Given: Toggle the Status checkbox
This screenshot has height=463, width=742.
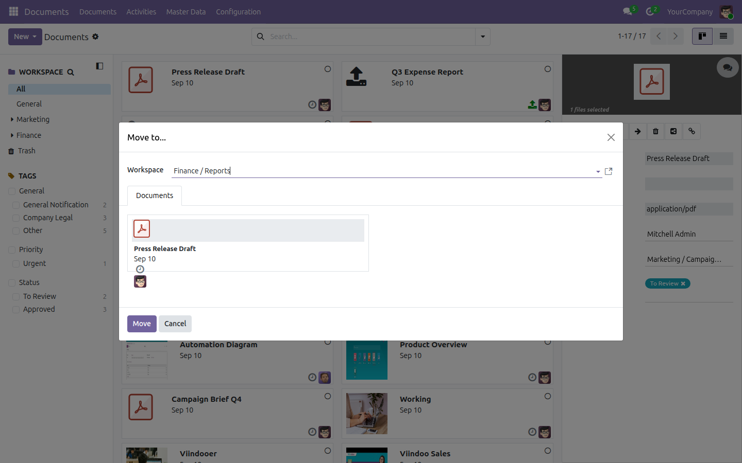Looking at the screenshot, I should 12,283.
